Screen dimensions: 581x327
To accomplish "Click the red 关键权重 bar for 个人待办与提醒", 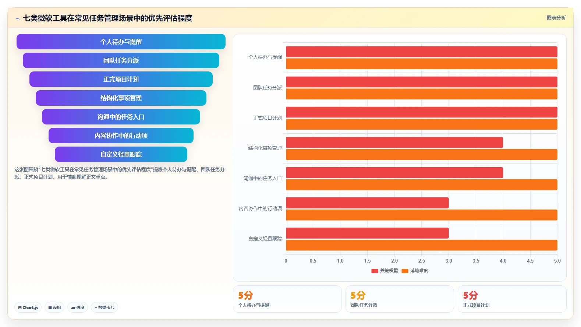I will tap(422, 52).
